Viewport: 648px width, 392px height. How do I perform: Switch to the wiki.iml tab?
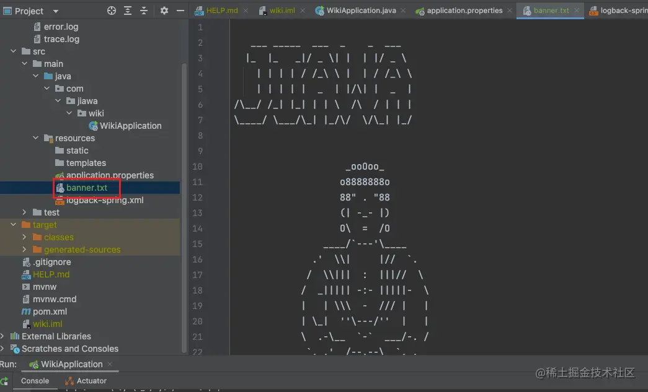point(282,11)
